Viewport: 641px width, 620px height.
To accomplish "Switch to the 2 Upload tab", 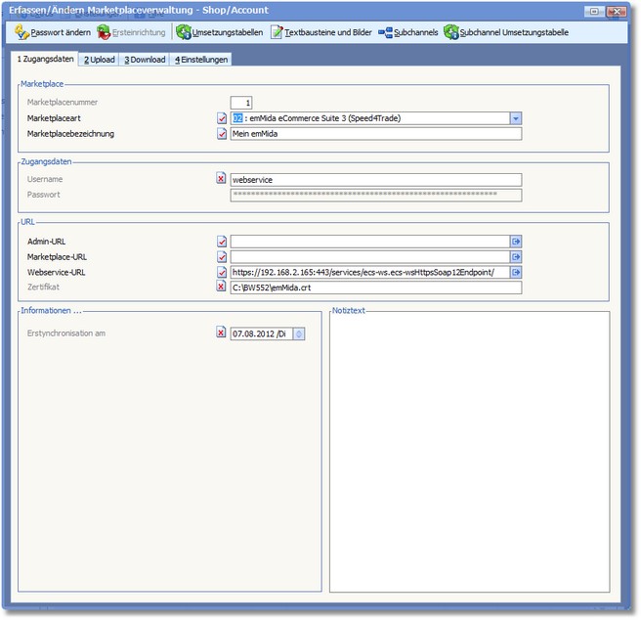I will pos(99,60).
